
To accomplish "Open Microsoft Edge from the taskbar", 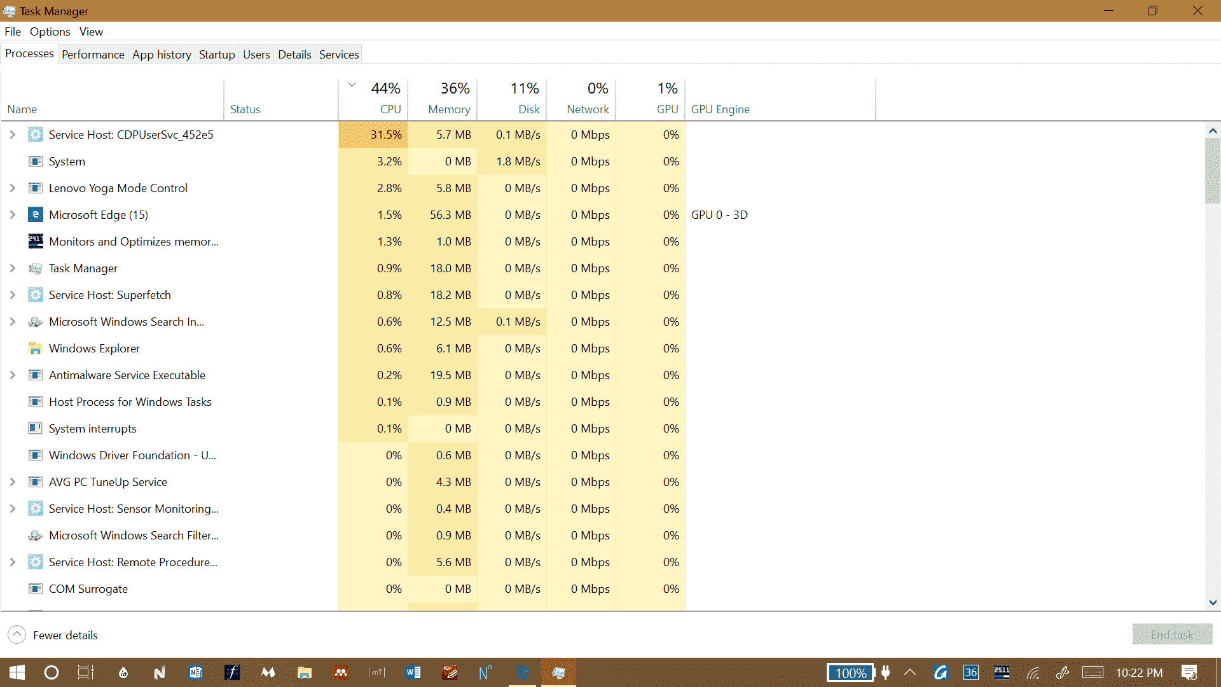I will [523, 672].
